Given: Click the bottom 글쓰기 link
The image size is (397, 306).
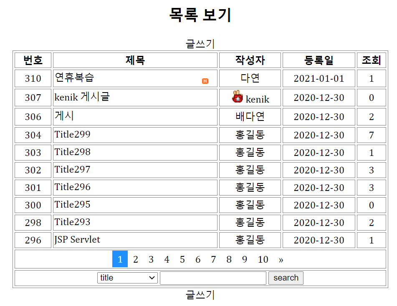Looking at the screenshot, I should (x=200, y=295).
